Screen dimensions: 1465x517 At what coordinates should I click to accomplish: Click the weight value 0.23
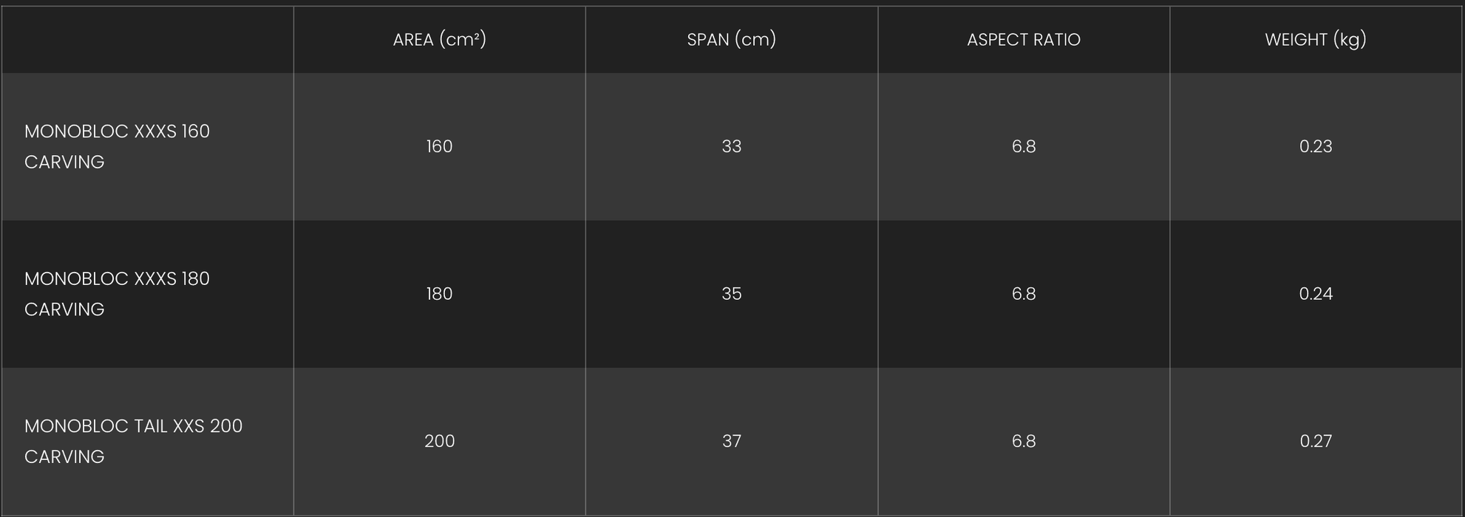pyautogui.click(x=1315, y=146)
